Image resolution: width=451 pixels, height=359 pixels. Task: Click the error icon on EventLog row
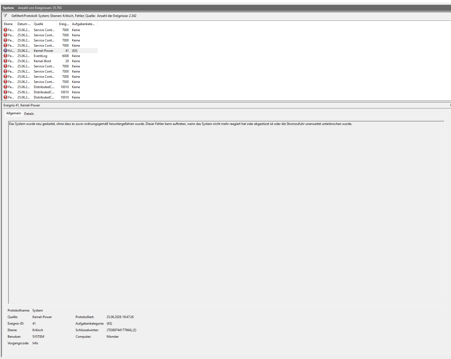5,56
